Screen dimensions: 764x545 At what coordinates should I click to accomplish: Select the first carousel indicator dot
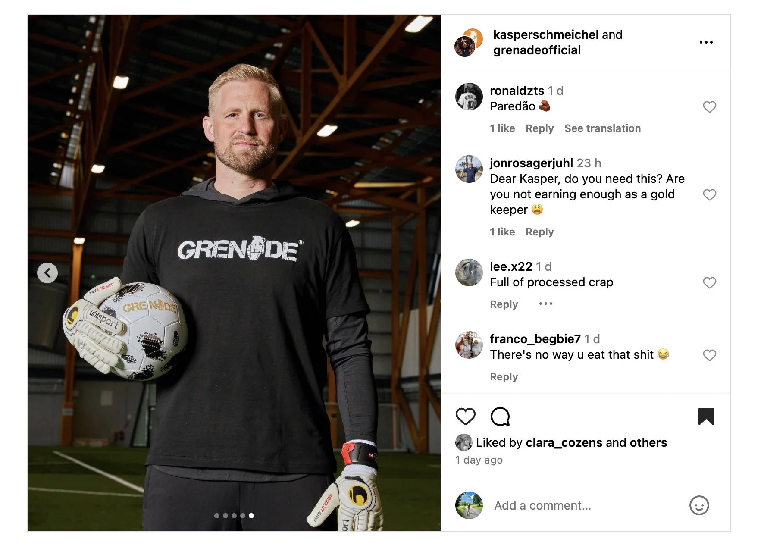[x=216, y=516]
